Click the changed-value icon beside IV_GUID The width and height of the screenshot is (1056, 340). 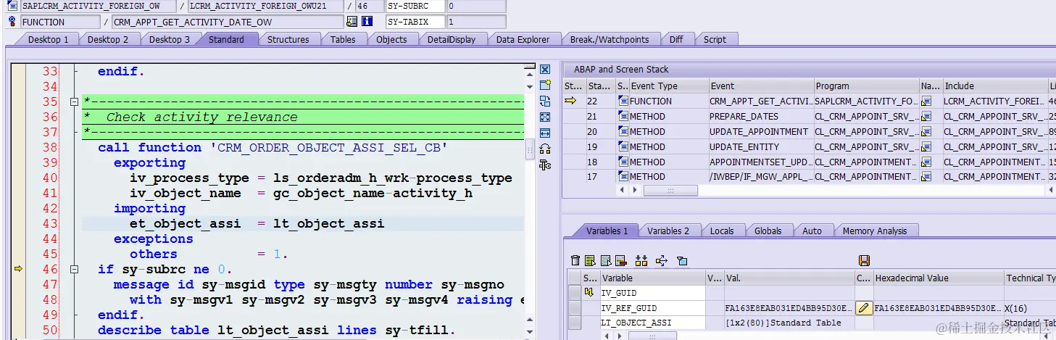[x=589, y=293]
